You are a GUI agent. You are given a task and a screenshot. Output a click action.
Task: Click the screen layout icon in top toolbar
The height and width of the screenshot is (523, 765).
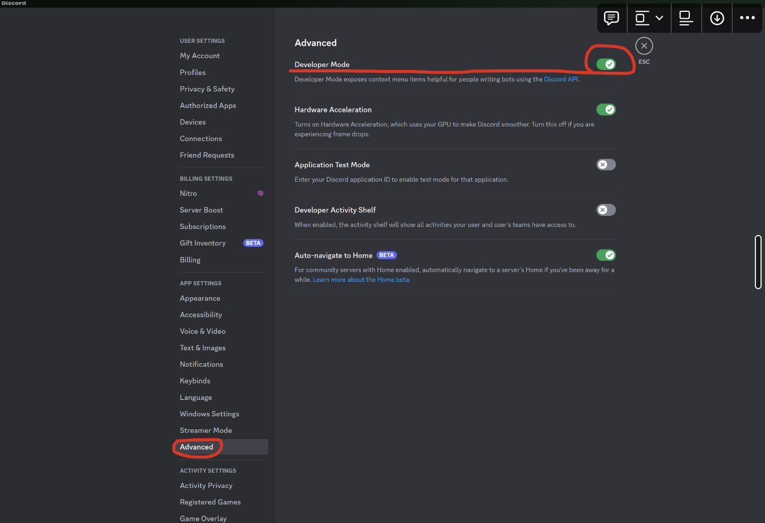coord(641,18)
